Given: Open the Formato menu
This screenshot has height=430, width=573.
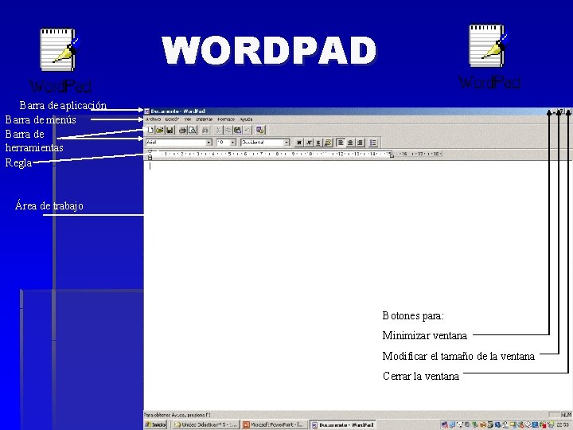Looking at the screenshot, I should tap(226, 119).
